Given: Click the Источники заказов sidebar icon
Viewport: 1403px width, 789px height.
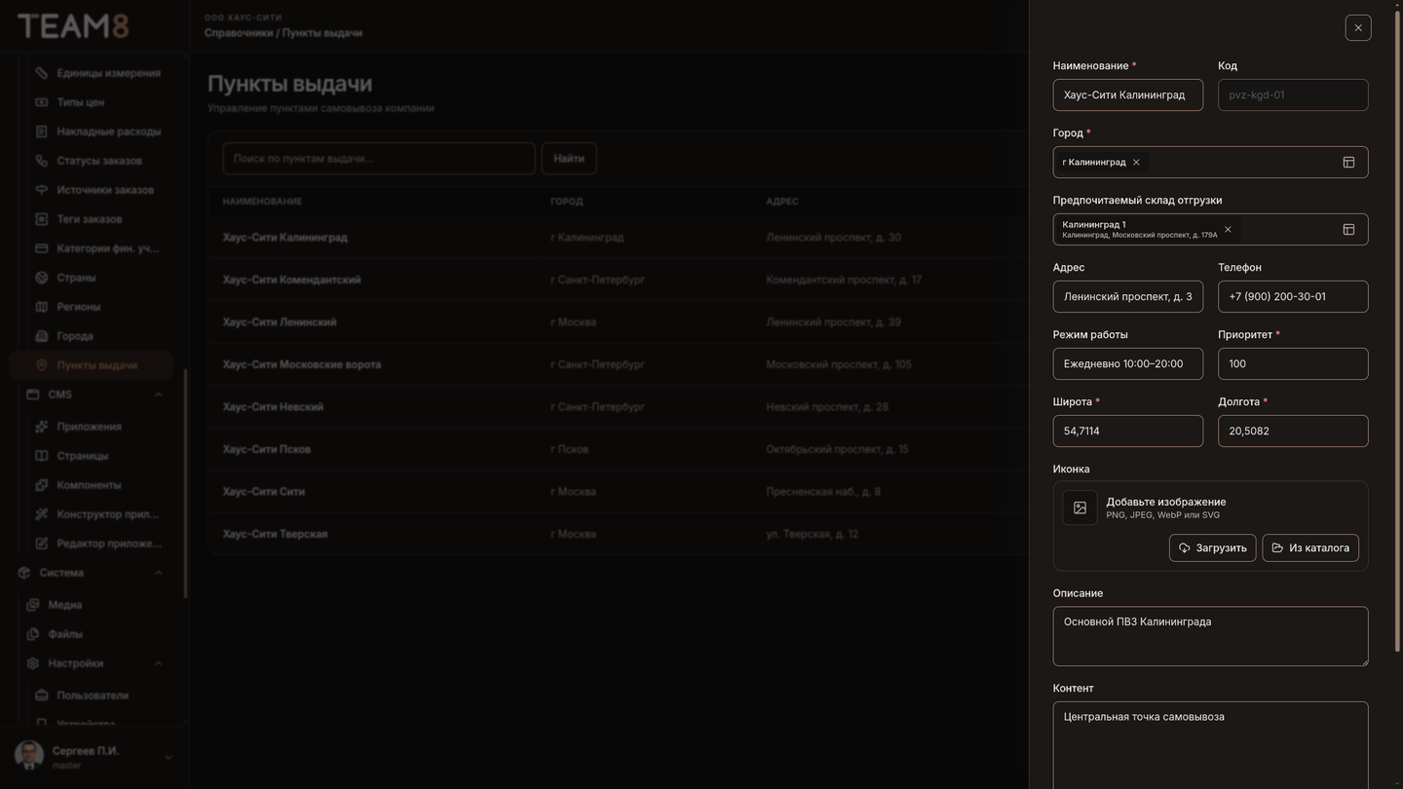Looking at the screenshot, I should pos(41,190).
